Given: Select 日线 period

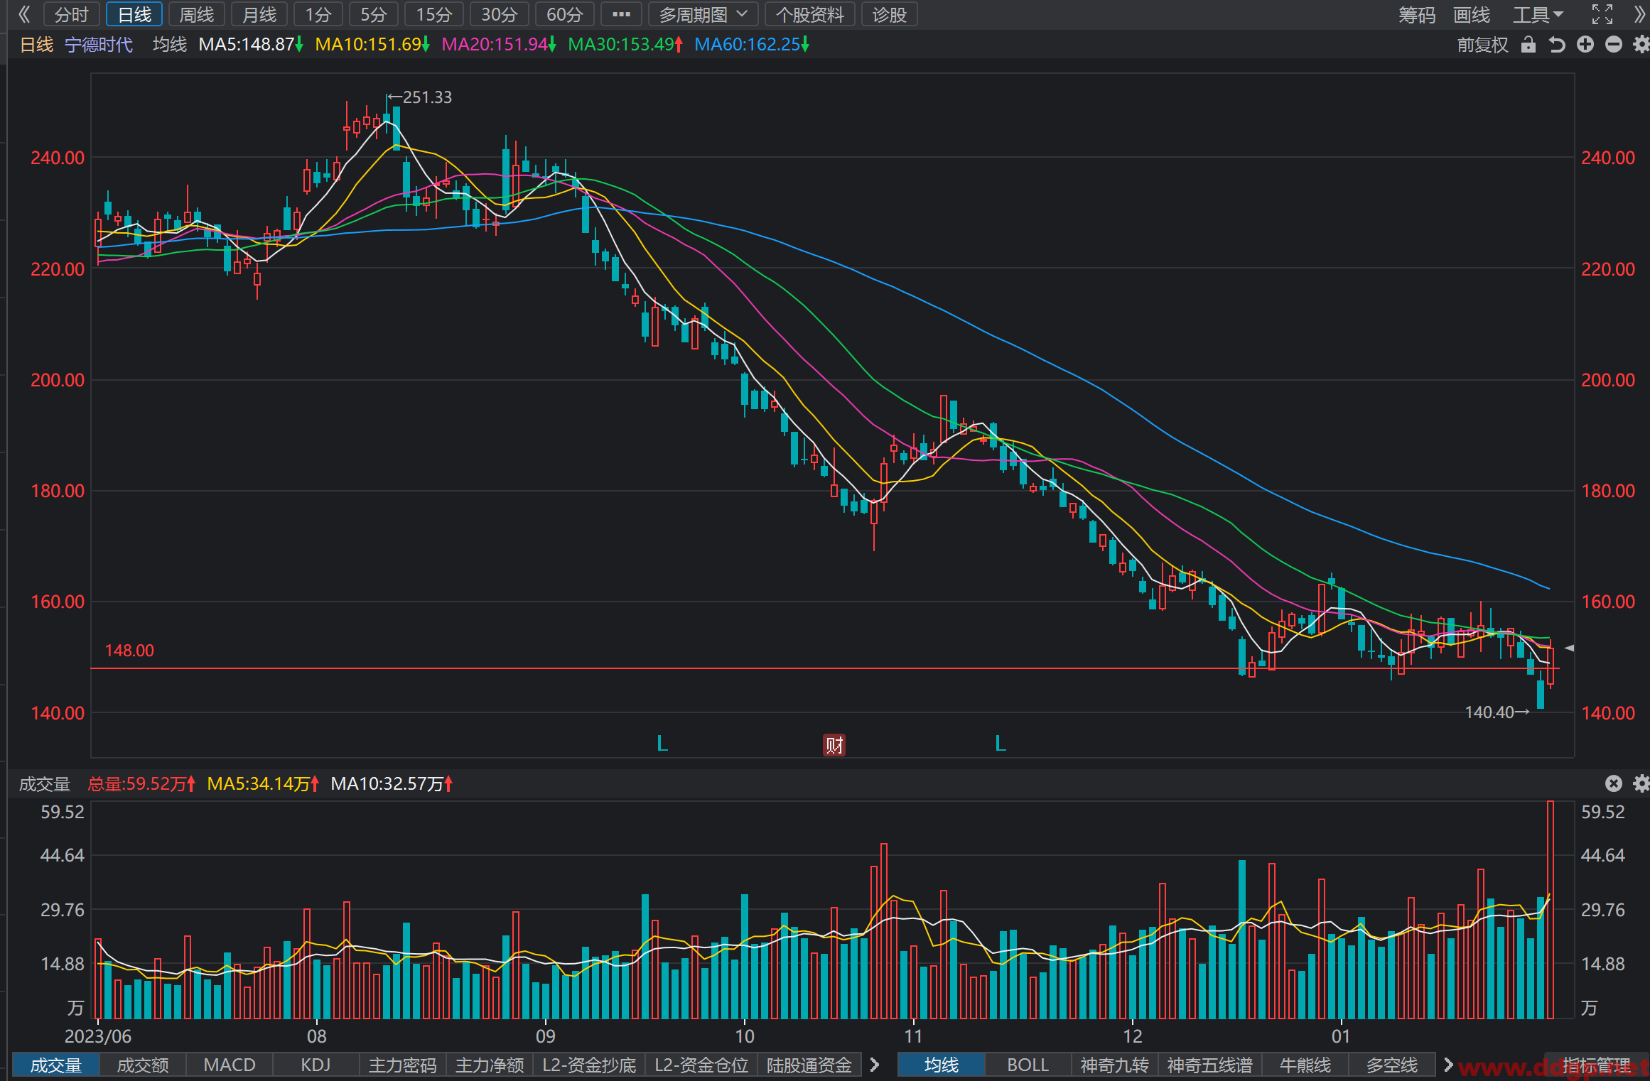Looking at the screenshot, I should click(134, 14).
